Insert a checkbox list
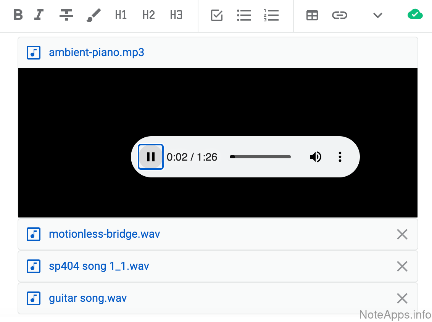 pos(217,15)
